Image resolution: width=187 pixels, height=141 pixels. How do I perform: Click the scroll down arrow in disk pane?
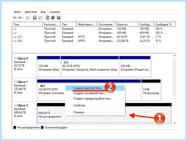tap(175, 123)
